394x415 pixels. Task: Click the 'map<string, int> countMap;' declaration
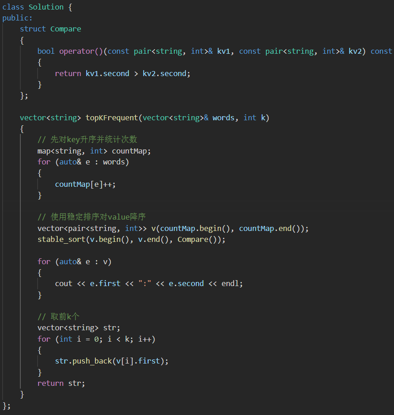[94, 151]
